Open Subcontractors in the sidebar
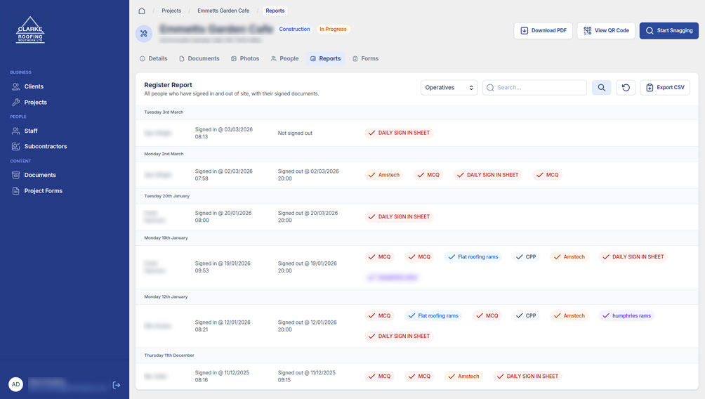 [x=46, y=146]
